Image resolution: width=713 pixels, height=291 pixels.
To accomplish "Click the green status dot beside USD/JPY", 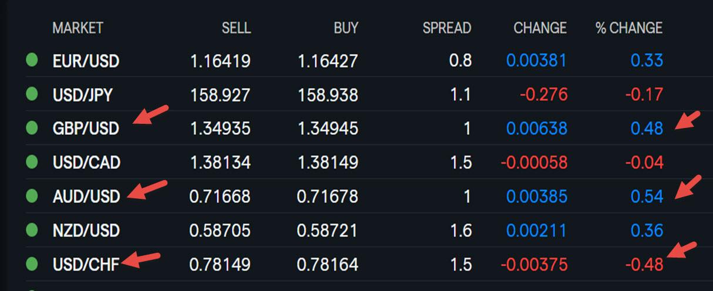I will click(32, 94).
